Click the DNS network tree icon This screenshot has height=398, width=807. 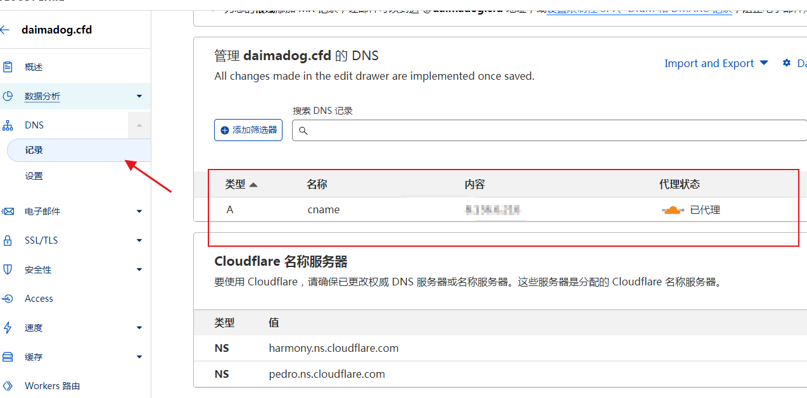click(8, 125)
